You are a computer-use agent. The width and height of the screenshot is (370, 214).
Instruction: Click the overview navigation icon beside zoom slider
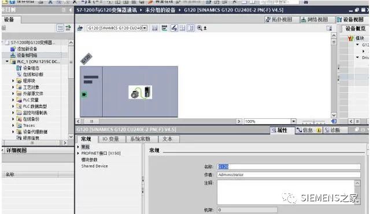click(x=334, y=121)
